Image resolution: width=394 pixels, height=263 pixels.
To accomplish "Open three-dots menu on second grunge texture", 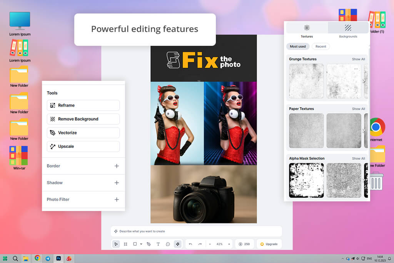I will [356, 69].
